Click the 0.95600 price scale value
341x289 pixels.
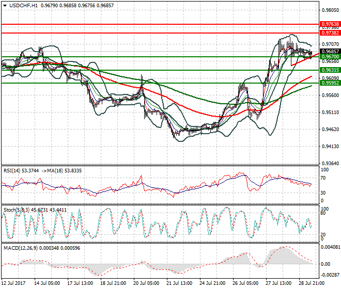pos(330,95)
